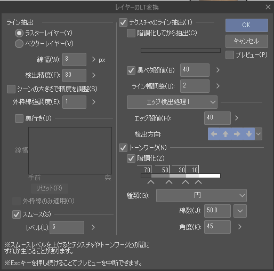Click the エッジ閾値(H) value field

point(217,118)
